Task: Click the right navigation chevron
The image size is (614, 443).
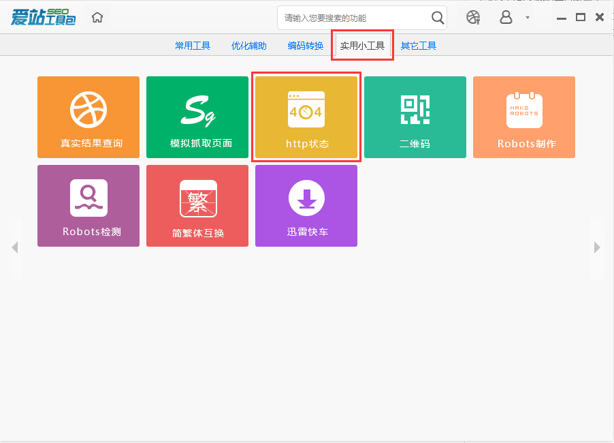Action: click(597, 247)
